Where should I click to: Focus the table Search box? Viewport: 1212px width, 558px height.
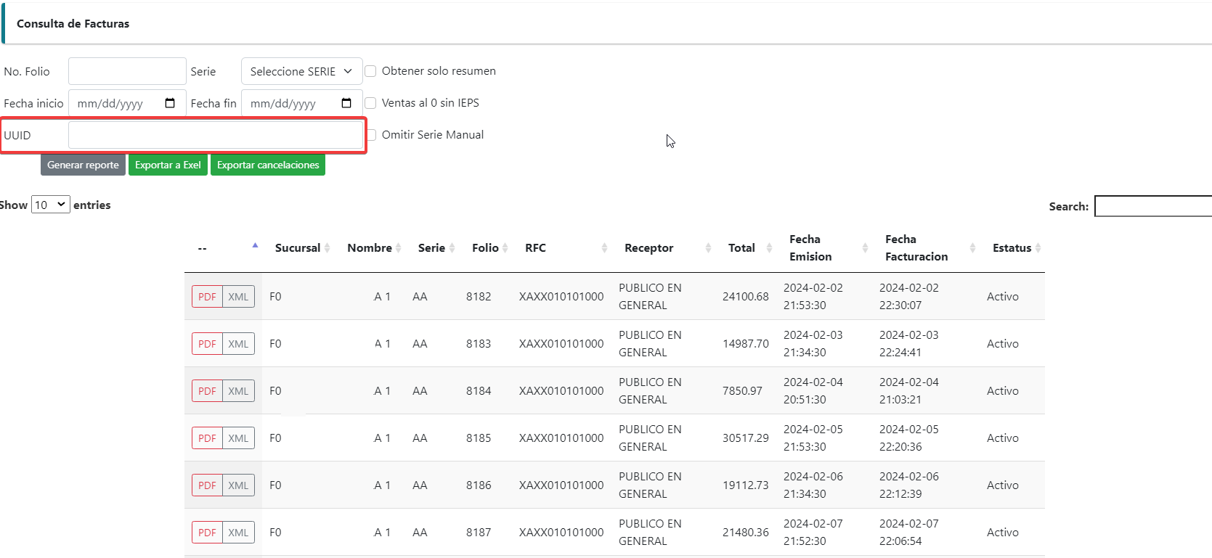point(1152,207)
